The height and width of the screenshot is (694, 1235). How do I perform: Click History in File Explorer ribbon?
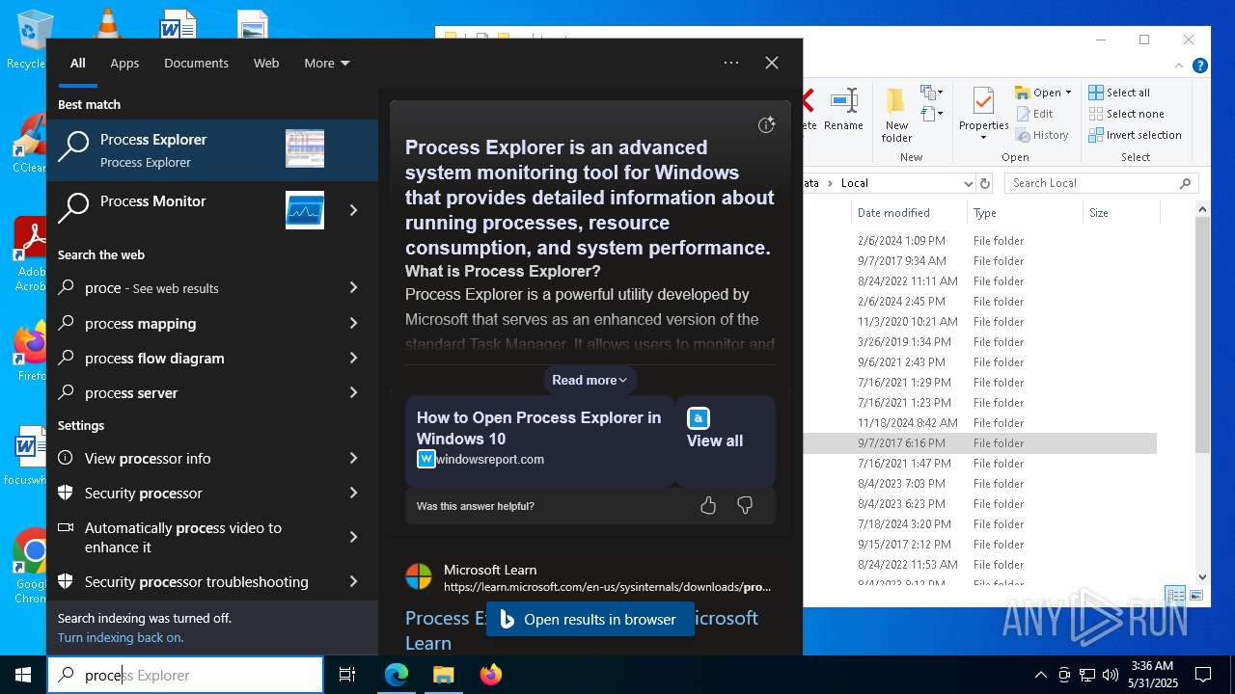pyautogui.click(x=1042, y=135)
